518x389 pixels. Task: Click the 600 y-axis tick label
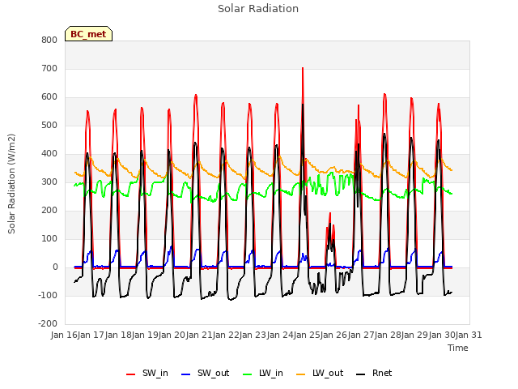pyautogui.click(x=49, y=97)
